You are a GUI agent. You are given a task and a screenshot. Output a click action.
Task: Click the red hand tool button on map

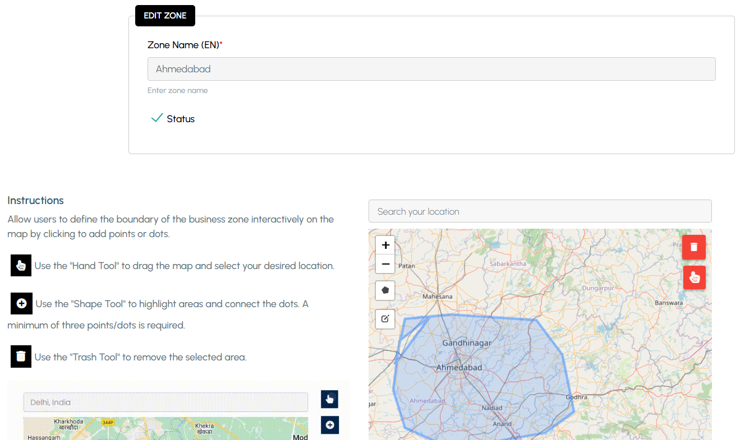coord(694,277)
